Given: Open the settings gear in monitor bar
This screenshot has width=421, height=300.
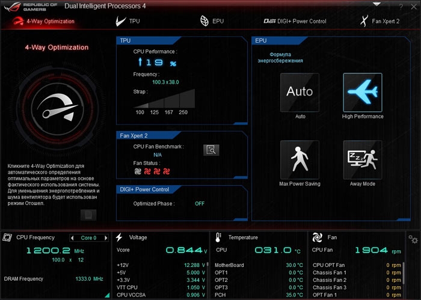Looking at the screenshot, I should 413,239.
